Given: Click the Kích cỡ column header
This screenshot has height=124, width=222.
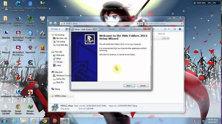Looking at the screenshot, I should tap(161, 34).
